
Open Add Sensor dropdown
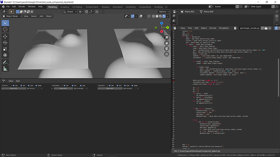click(x=34, y=89)
